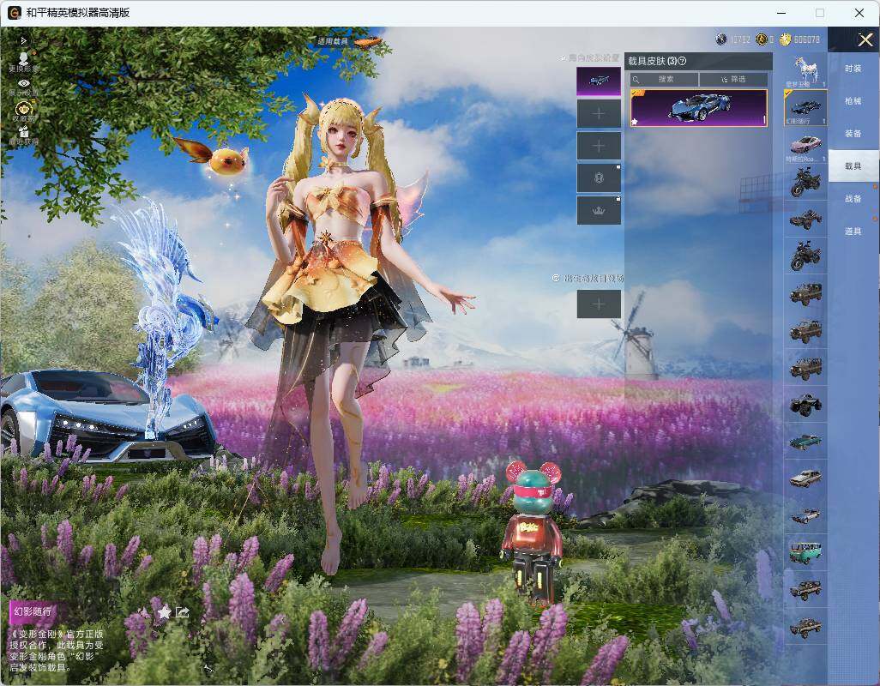Switch to the 时装 outfit tab
This screenshot has width=880, height=686.
pyautogui.click(x=853, y=69)
